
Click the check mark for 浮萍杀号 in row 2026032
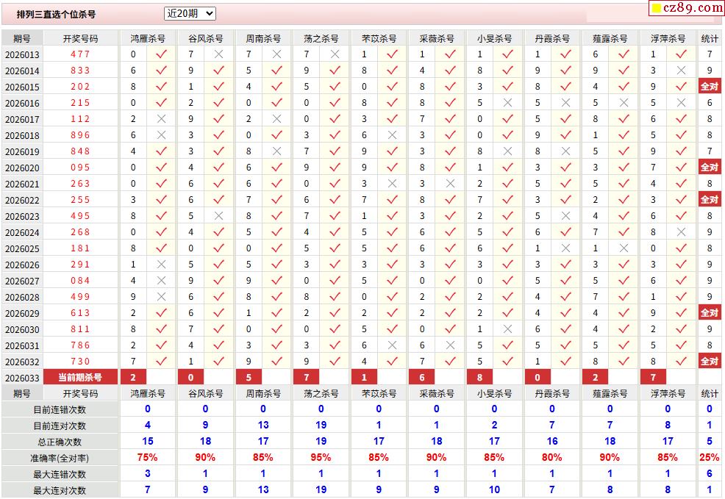[x=681, y=362]
